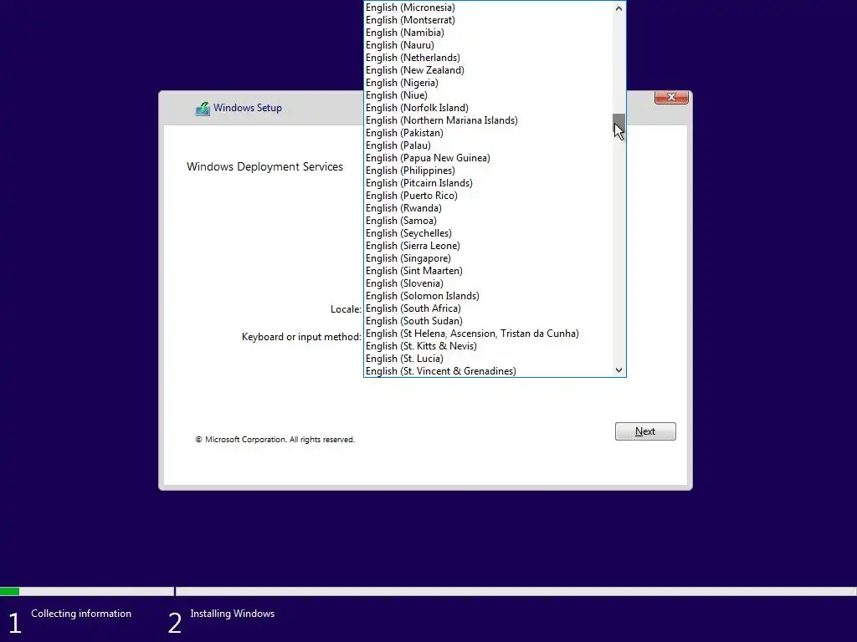Choose English (St. Vincent & Grenadines)
This screenshot has height=642, width=857.
488,371
